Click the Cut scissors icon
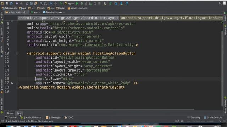This screenshot has height=127, width=227. click(27, 3)
